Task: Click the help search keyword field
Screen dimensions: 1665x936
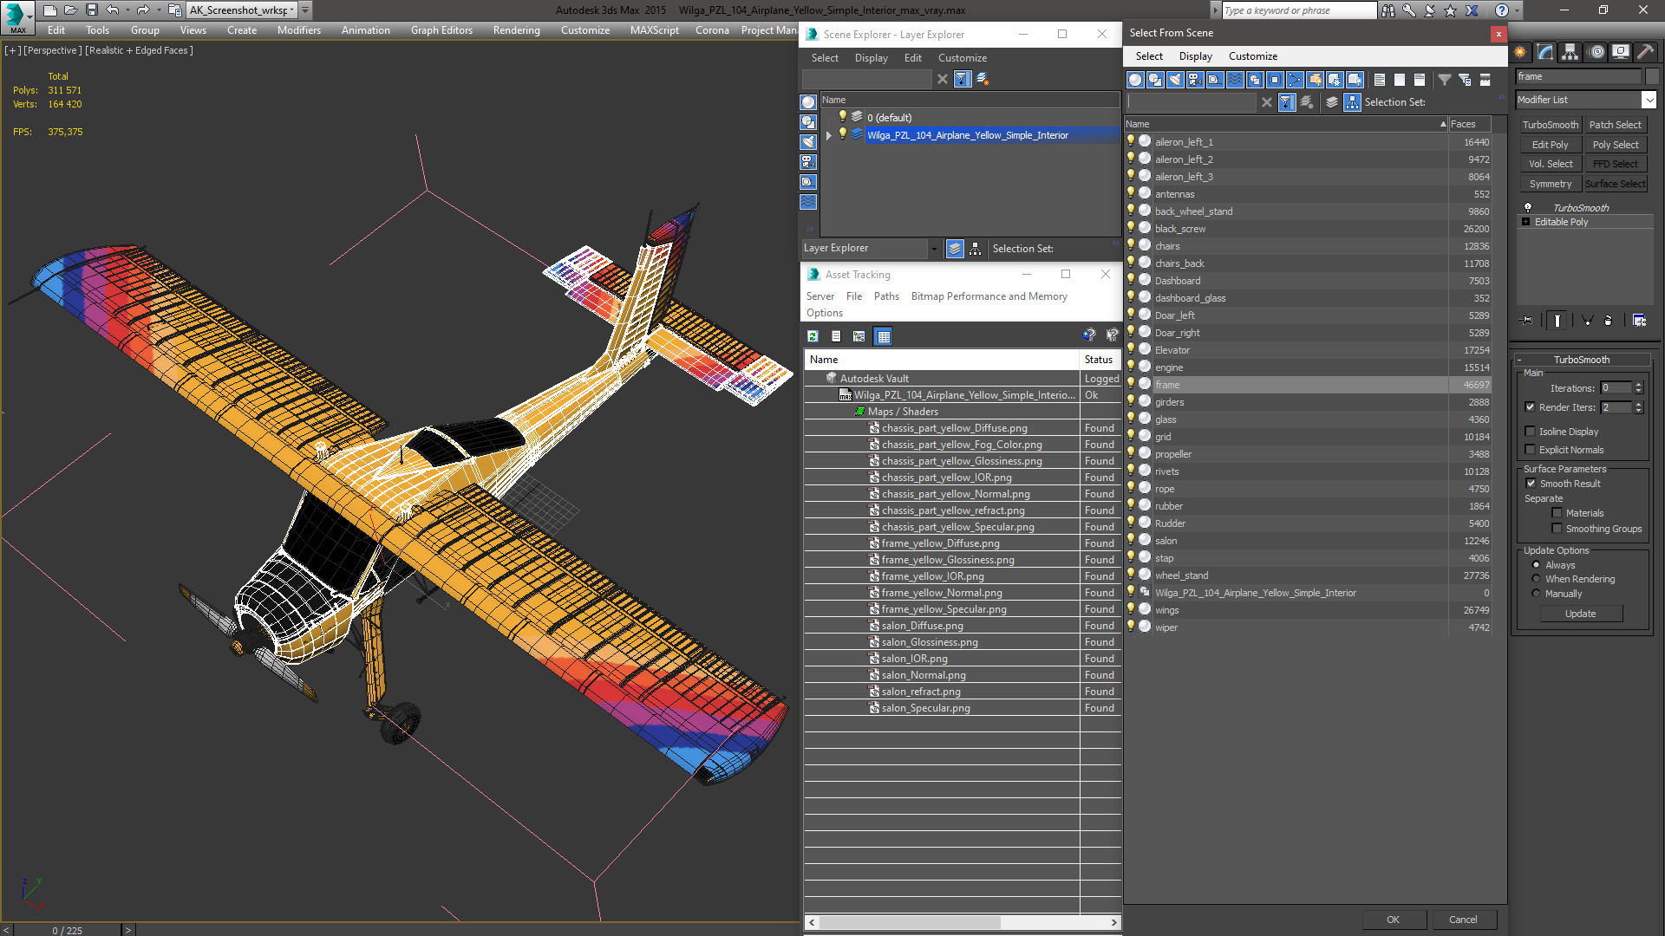Action: click(1298, 10)
